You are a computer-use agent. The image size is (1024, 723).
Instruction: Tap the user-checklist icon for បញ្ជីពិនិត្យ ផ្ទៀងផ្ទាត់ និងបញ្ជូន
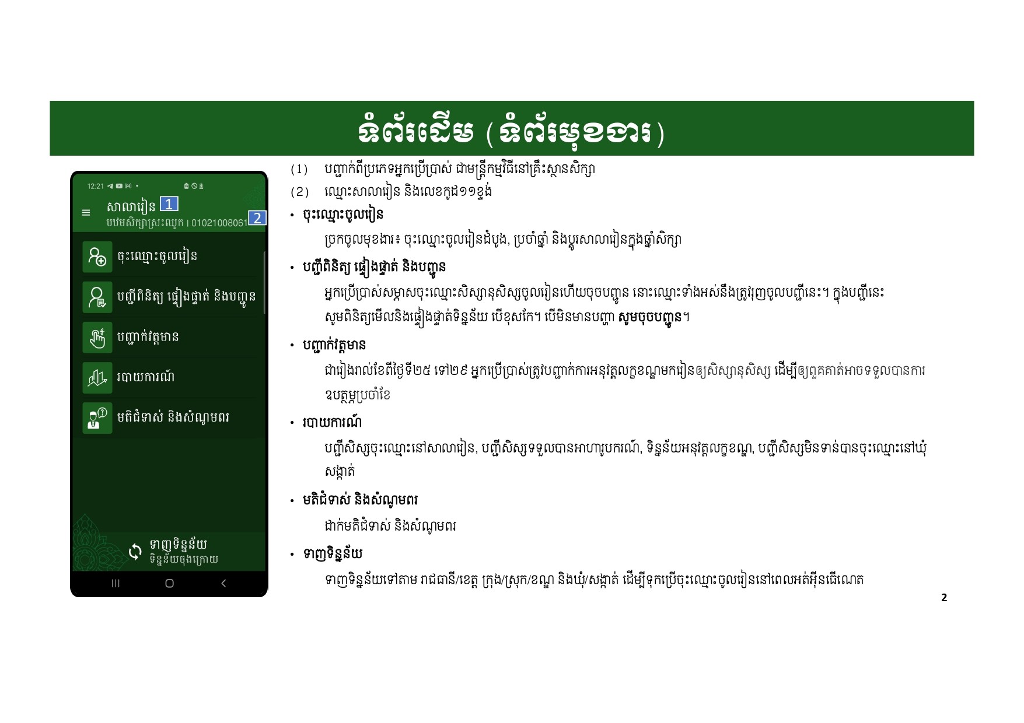(97, 297)
